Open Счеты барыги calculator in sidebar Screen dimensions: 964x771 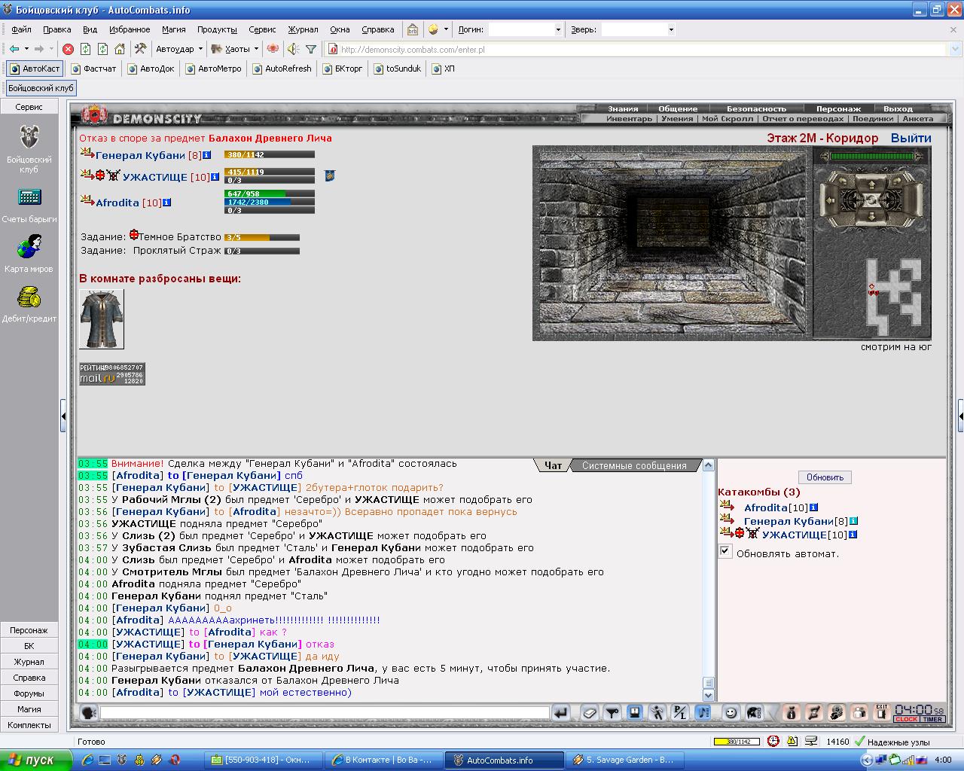tap(29, 204)
